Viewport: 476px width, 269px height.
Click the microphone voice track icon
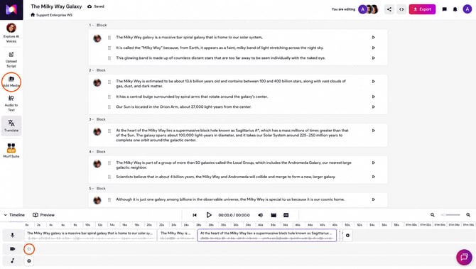pyautogui.click(x=13, y=235)
